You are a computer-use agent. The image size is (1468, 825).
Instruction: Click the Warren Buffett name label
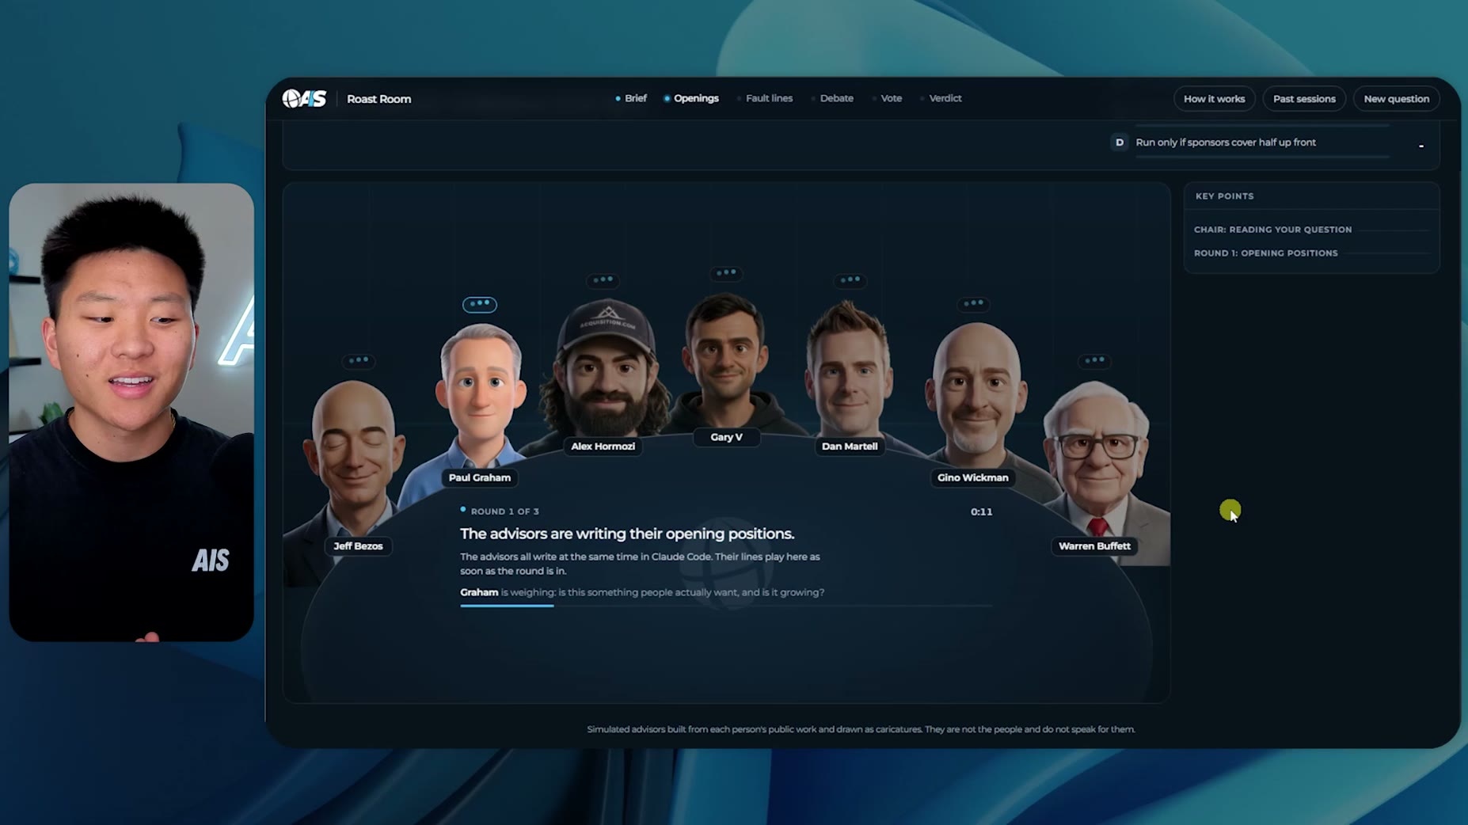(x=1094, y=546)
